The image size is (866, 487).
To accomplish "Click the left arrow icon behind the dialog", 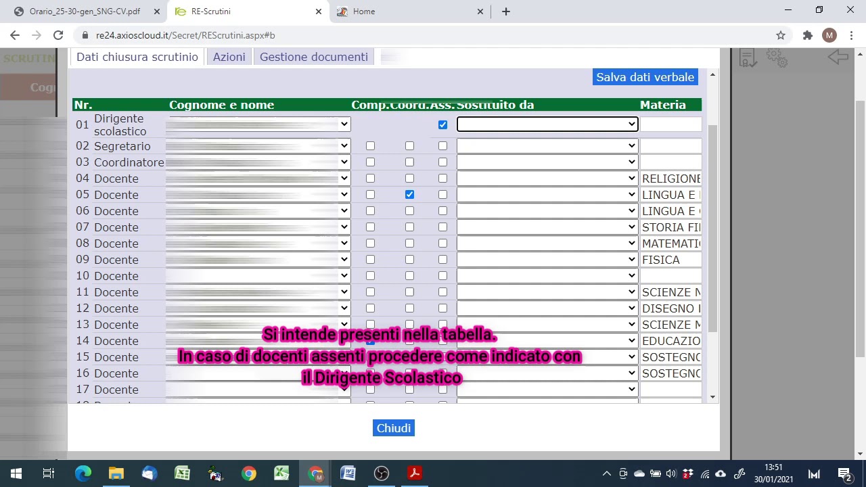I will point(838,57).
